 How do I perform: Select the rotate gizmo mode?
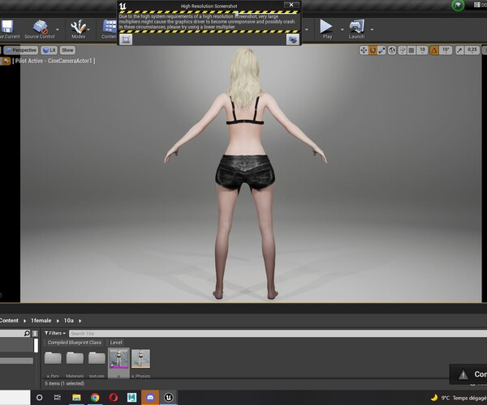point(373,50)
